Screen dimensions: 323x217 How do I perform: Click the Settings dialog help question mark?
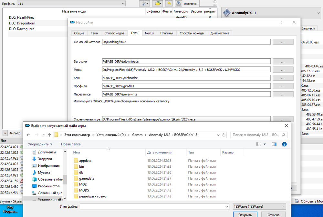tap(281, 22)
